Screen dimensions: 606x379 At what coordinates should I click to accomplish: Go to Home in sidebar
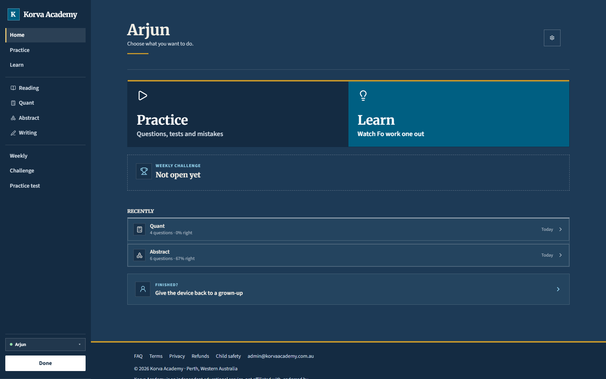coord(45,35)
